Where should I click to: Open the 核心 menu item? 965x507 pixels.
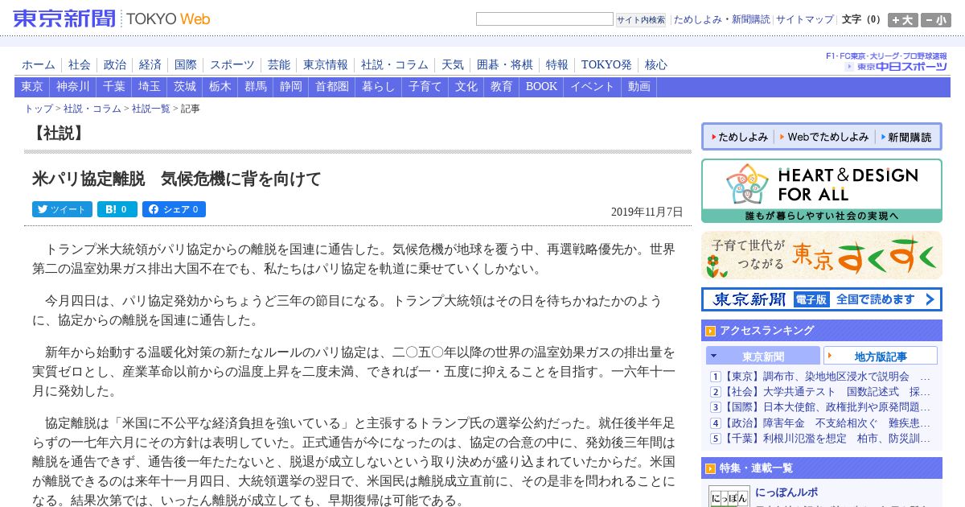pyautogui.click(x=656, y=64)
